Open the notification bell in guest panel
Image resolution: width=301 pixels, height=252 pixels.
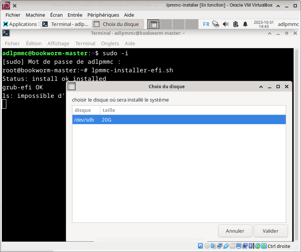click(245, 24)
